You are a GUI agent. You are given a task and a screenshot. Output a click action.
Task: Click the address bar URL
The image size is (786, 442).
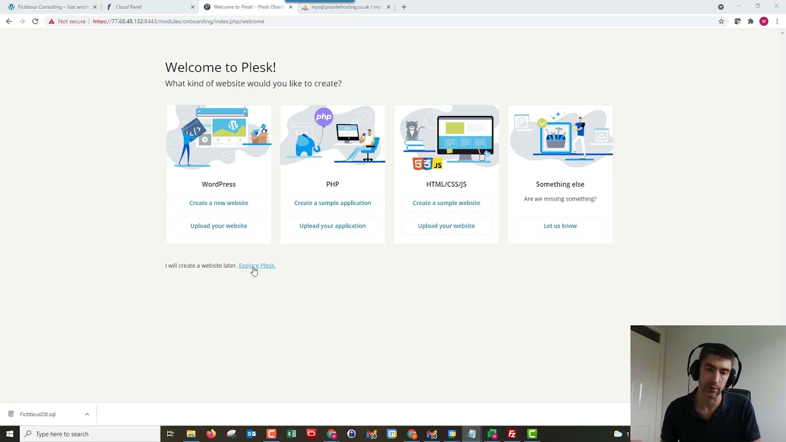tap(179, 21)
